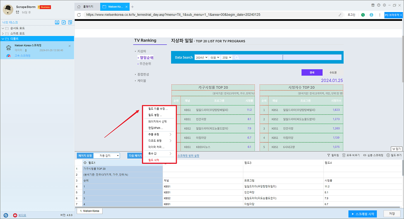Viewport: 404px width, 219px height.
Task: Click the gift icon in title bar
Action: (x=373, y=5)
